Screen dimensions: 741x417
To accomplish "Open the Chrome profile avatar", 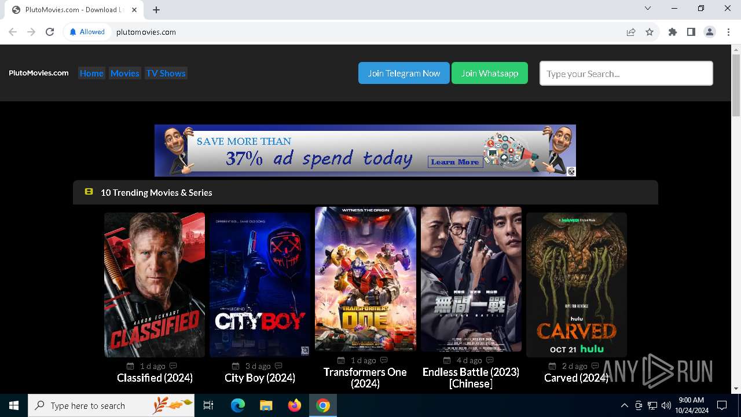I will click(710, 32).
